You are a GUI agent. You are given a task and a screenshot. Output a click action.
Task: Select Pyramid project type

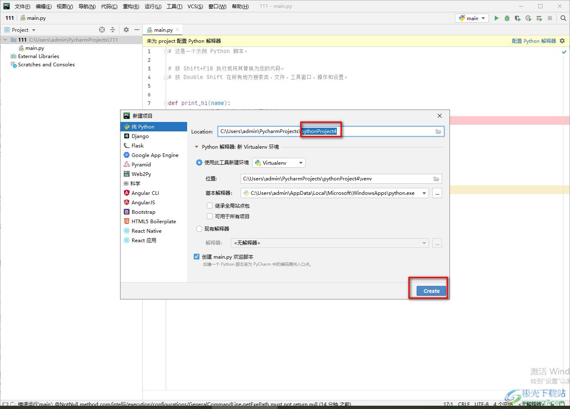coord(154,165)
